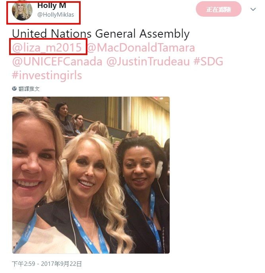Select the #SDG hashtag

pos(208,61)
